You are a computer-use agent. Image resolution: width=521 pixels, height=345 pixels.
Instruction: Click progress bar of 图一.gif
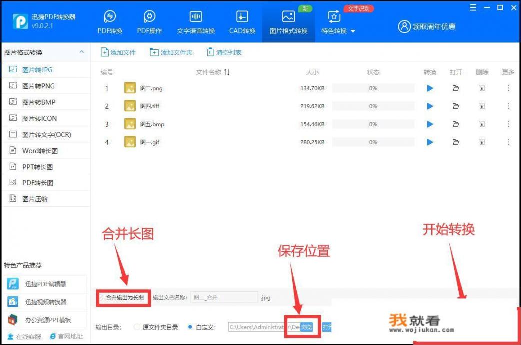click(373, 142)
